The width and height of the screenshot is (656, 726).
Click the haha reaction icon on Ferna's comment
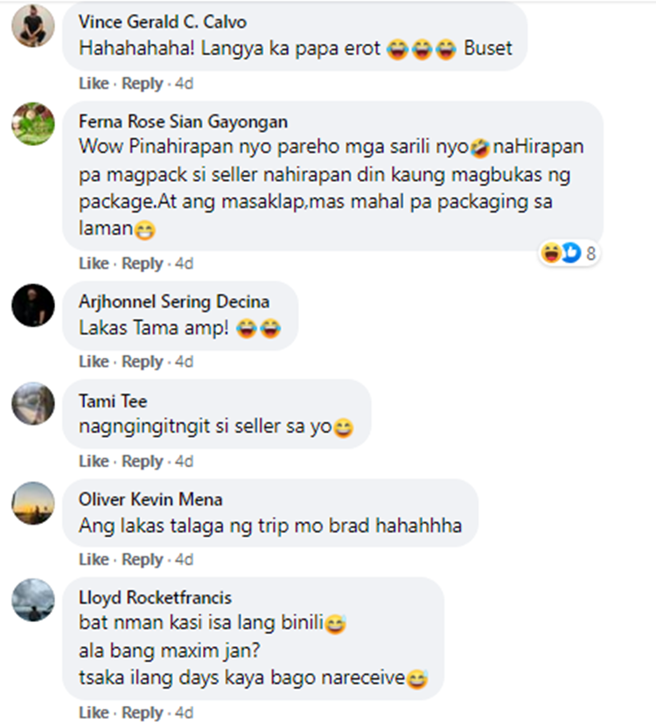coord(551,253)
